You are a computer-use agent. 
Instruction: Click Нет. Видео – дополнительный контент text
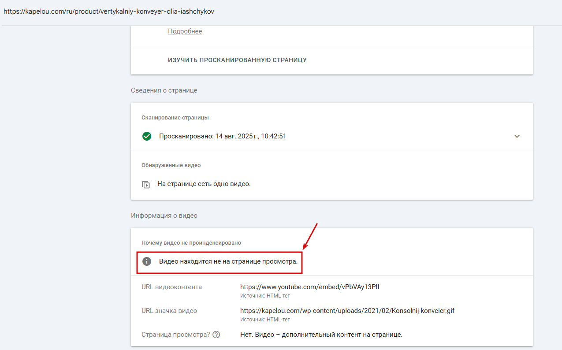click(x=321, y=335)
